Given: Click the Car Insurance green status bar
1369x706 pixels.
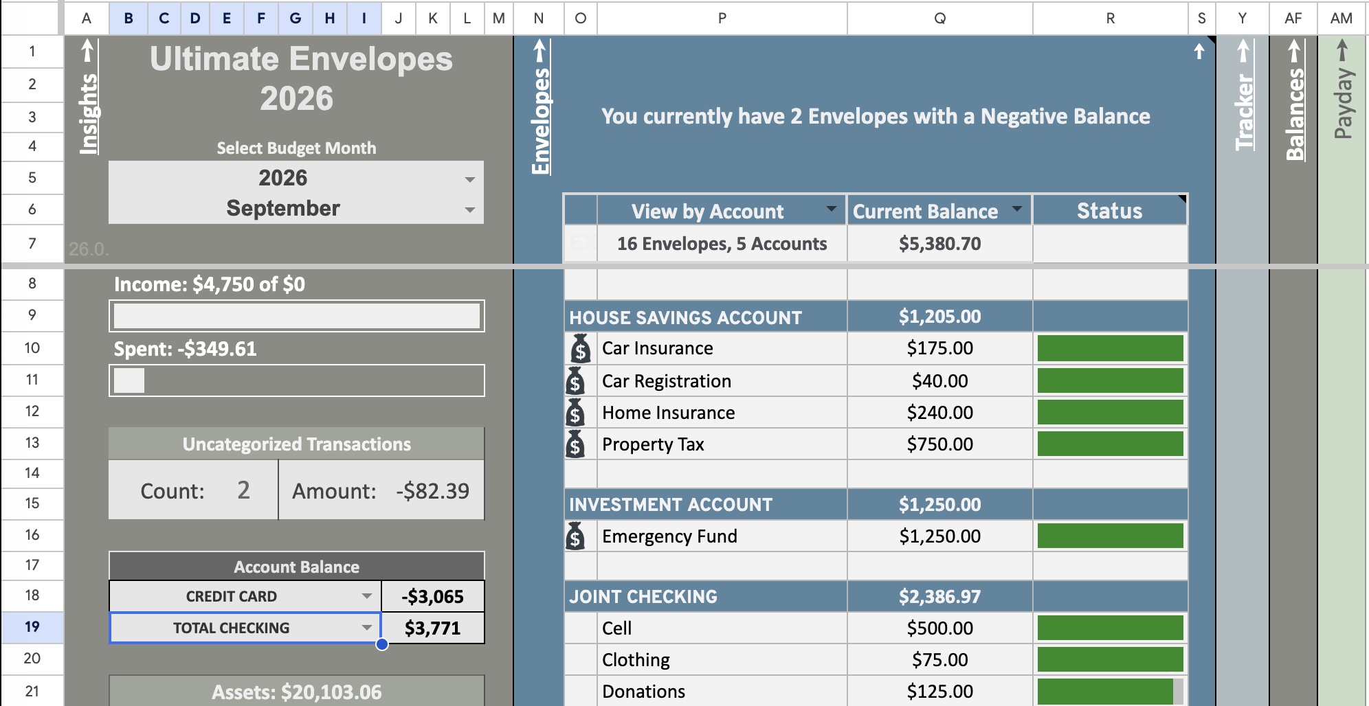Looking at the screenshot, I should tap(1110, 348).
